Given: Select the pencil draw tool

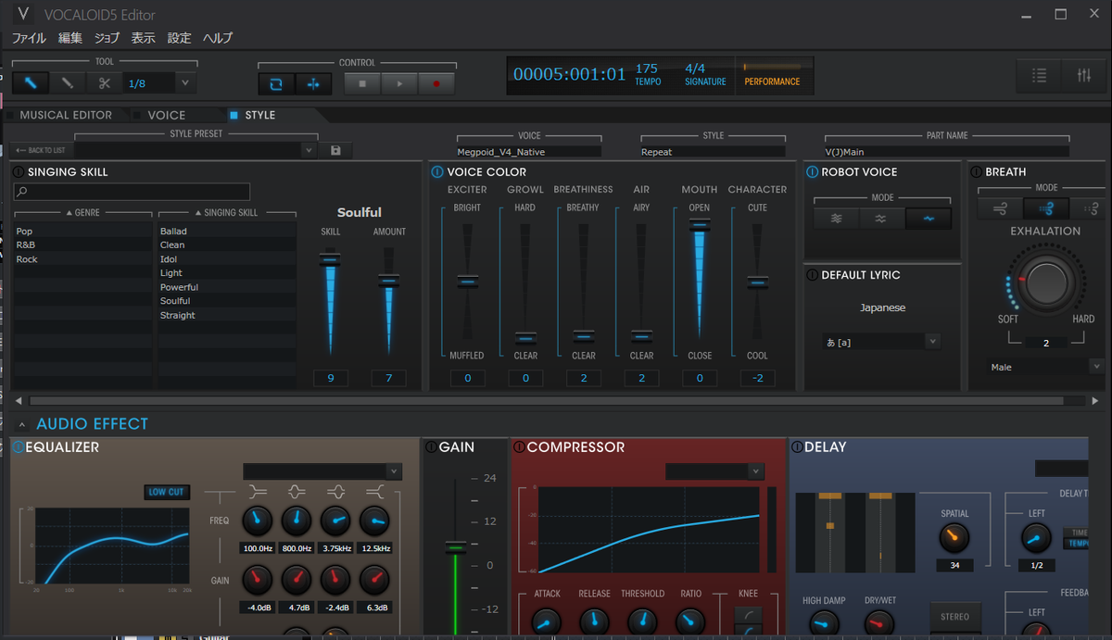Looking at the screenshot, I should 68,83.
